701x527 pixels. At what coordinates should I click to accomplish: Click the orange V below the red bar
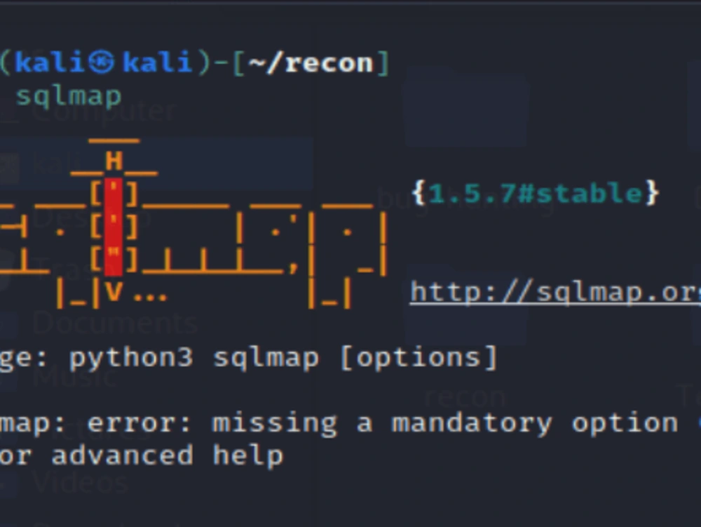(114, 291)
